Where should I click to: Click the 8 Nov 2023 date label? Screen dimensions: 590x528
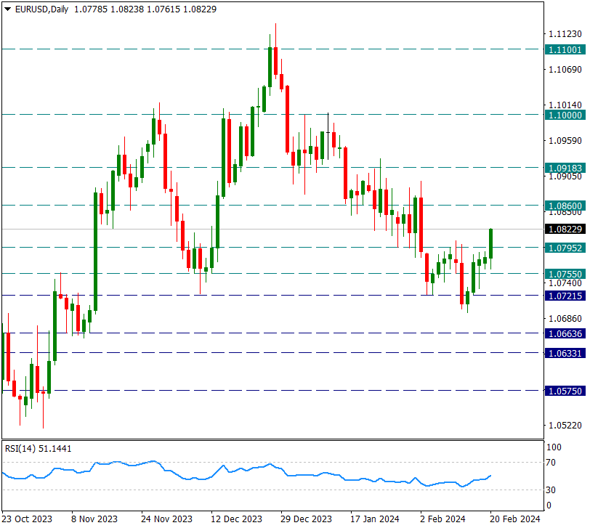[x=94, y=519]
